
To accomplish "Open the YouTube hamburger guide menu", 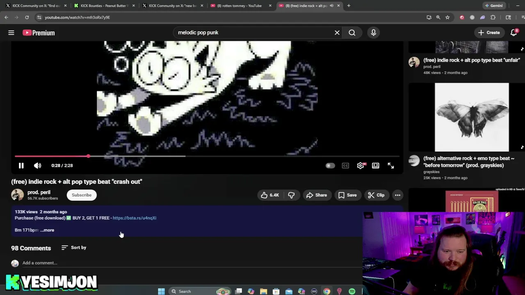I will click(x=11, y=33).
